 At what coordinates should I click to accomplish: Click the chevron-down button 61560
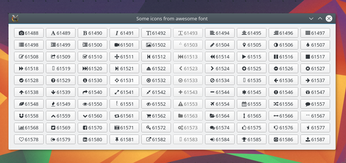93,116
